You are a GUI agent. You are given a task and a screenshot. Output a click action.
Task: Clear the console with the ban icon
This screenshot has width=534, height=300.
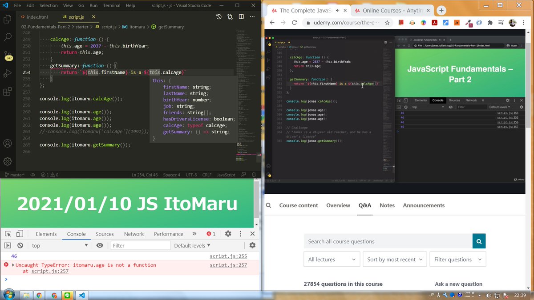20,245
